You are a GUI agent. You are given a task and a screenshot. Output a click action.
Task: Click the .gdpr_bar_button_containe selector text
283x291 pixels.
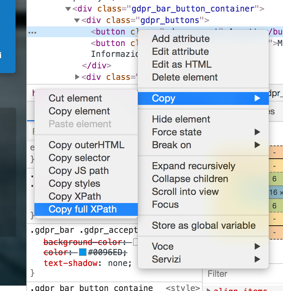92,288
